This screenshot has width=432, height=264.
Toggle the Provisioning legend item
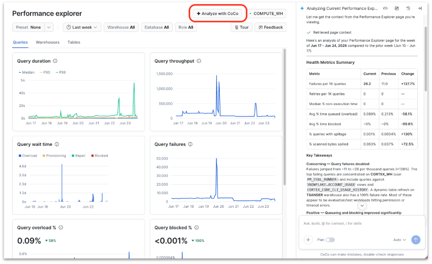54,156
